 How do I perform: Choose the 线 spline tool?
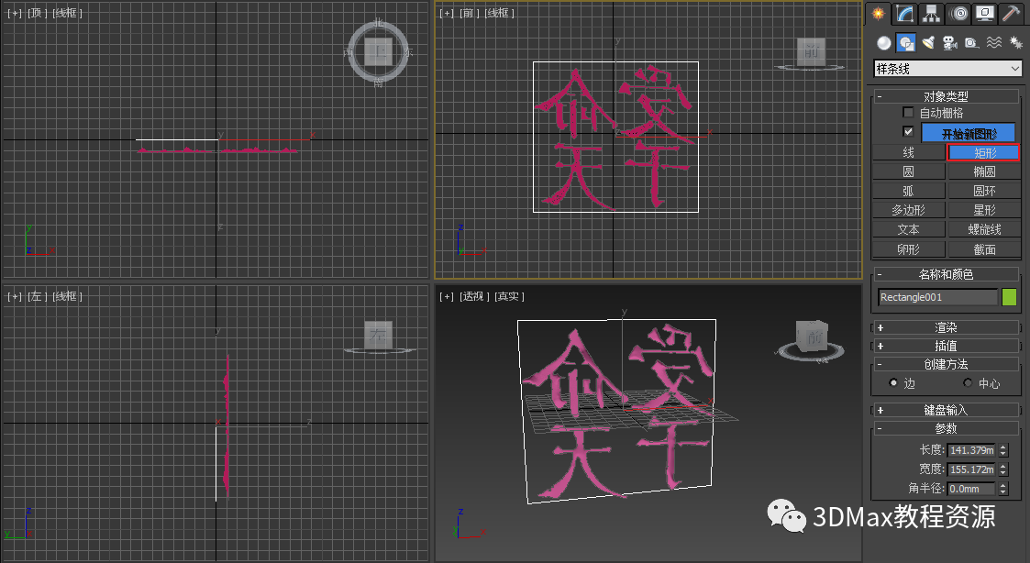[x=909, y=152]
